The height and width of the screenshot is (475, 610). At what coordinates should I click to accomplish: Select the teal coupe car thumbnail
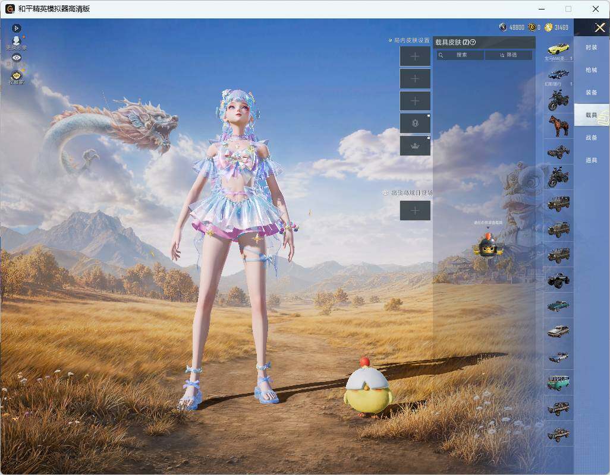(x=559, y=306)
